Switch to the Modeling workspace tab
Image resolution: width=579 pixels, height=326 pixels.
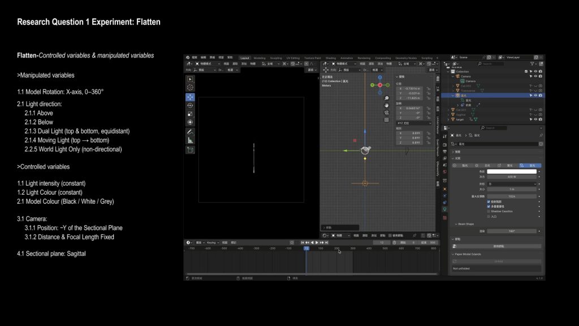click(260, 58)
